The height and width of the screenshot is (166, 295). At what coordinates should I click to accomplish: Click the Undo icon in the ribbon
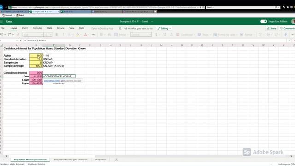pos(2,35)
